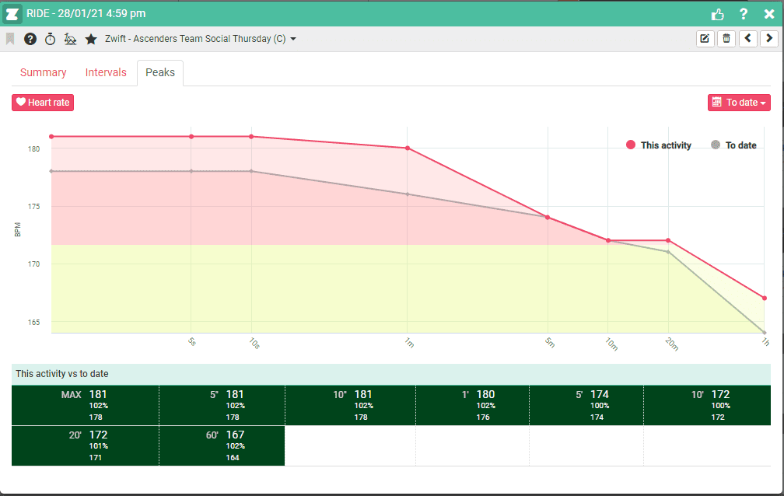Image resolution: width=784 pixels, height=496 pixels.
Task: Click the black question mark circle icon
Action: (30, 39)
